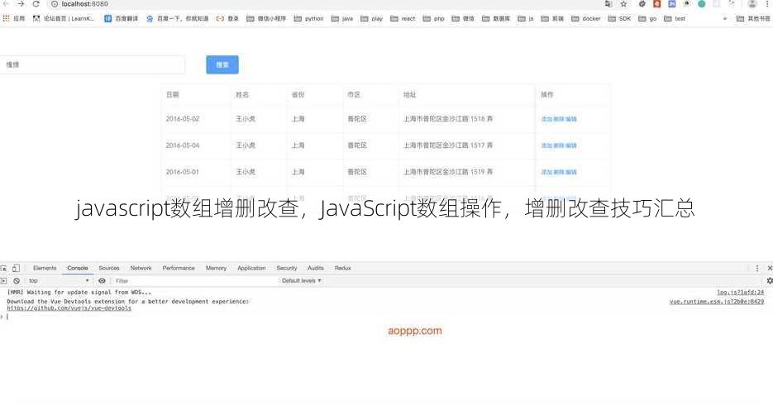Open the green circular extension icon
Viewport: 773px width, 405px height.
pyautogui.click(x=702, y=4)
